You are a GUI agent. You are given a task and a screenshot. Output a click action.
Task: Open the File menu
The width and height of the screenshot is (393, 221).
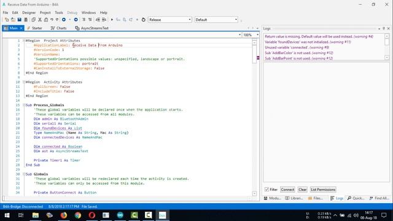[6, 12]
